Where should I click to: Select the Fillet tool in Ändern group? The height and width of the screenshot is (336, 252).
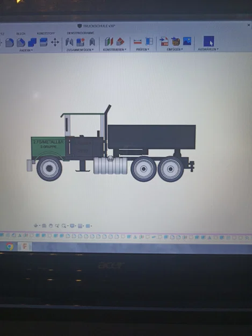[x=10, y=42]
